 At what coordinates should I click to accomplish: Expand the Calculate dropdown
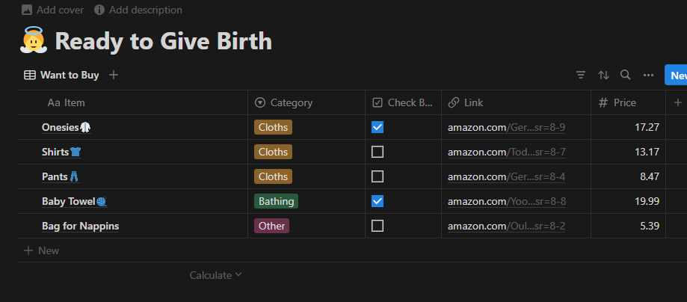tap(215, 275)
